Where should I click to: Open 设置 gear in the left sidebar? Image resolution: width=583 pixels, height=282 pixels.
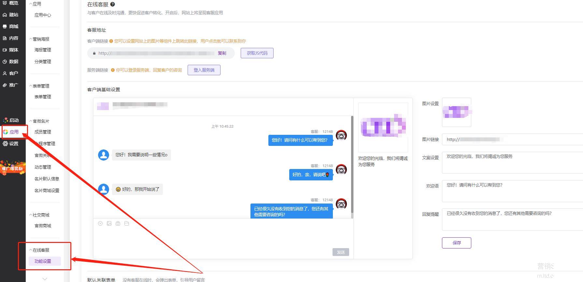coord(10,144)
